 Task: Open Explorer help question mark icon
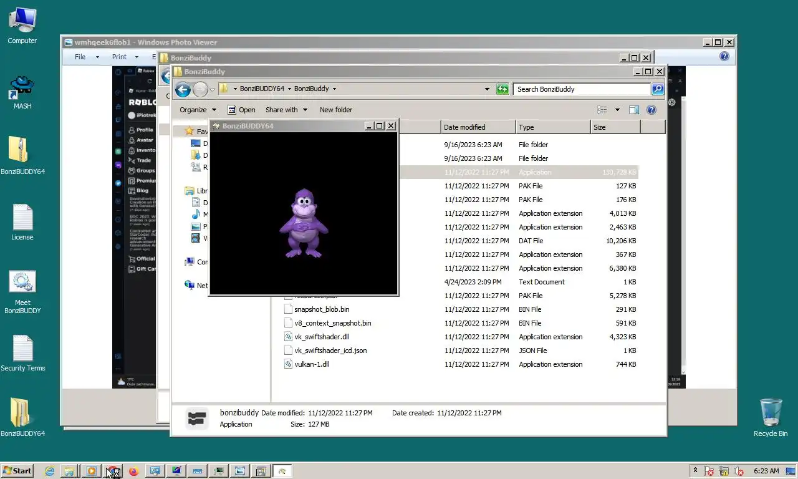(651, 110)
